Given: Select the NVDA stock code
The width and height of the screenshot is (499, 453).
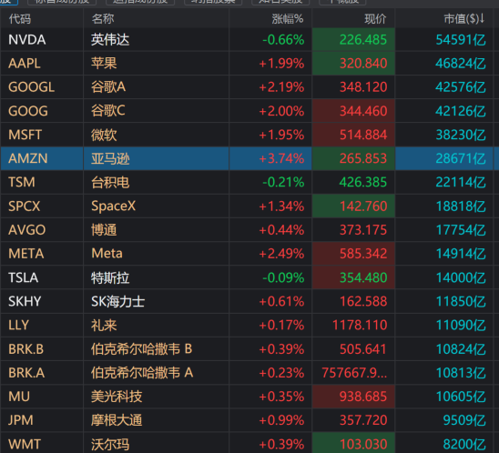Looking at the screenshot, I should click(27, 40).
